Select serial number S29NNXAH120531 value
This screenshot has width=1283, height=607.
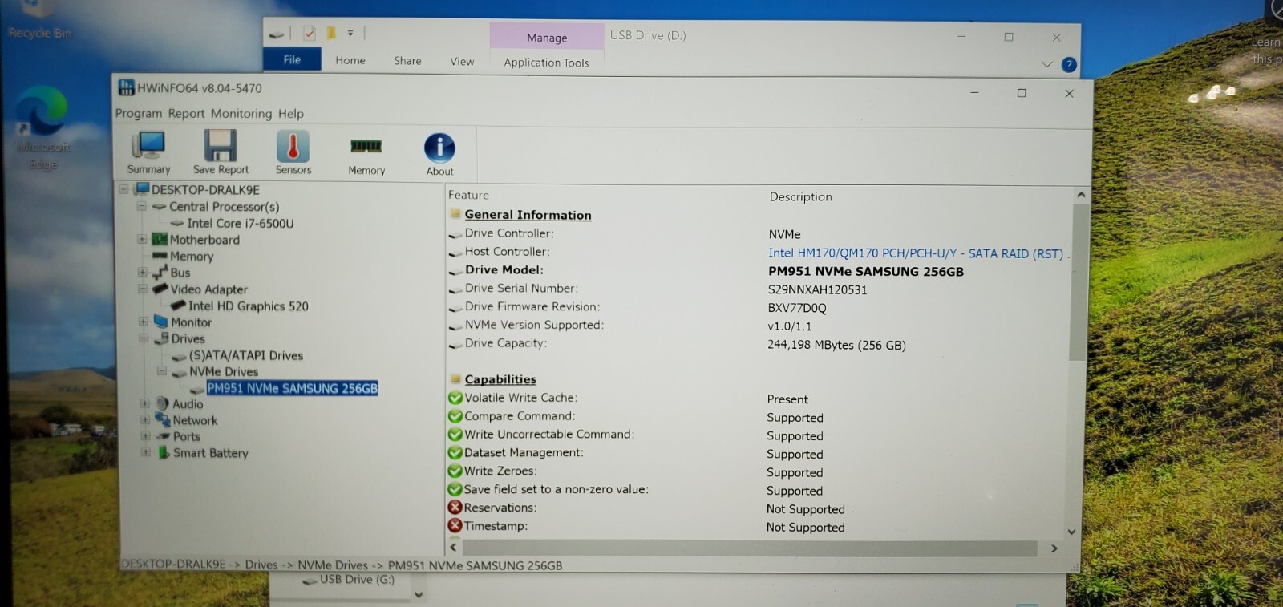pyautogui.click(x=817, y=290)
